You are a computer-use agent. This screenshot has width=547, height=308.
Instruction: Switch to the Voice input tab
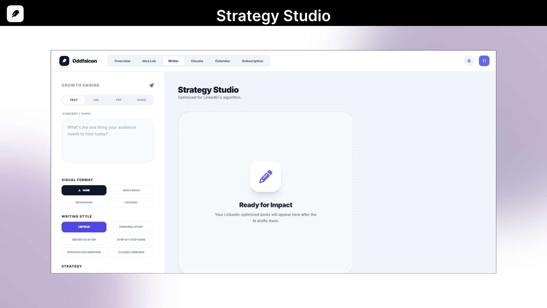click(141, 100)
